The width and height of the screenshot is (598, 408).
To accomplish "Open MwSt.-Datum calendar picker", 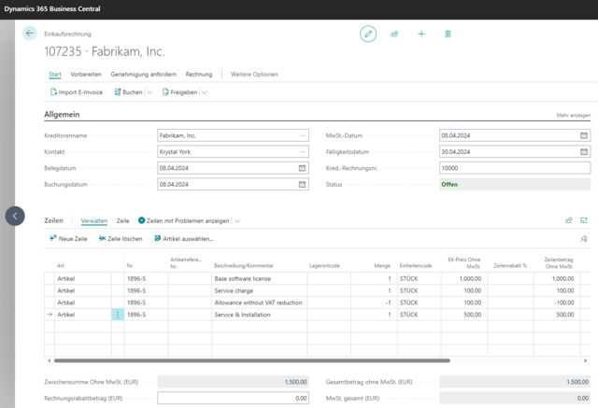I will point(584,135).
